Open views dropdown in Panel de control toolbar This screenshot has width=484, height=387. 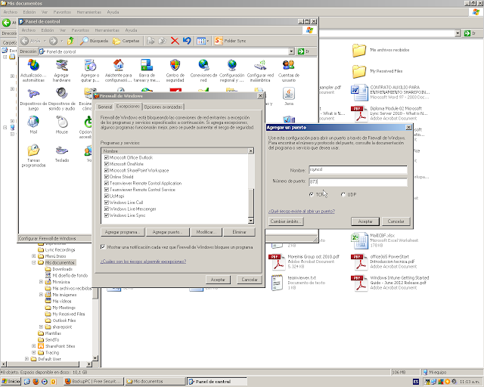pos(203,41)
